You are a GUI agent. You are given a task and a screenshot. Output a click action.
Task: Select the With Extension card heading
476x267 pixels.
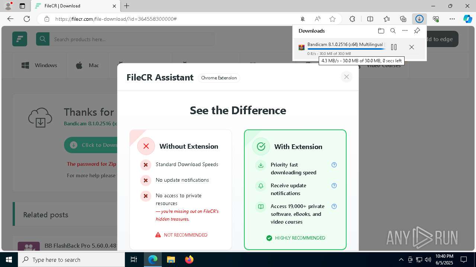pos(298,147)
